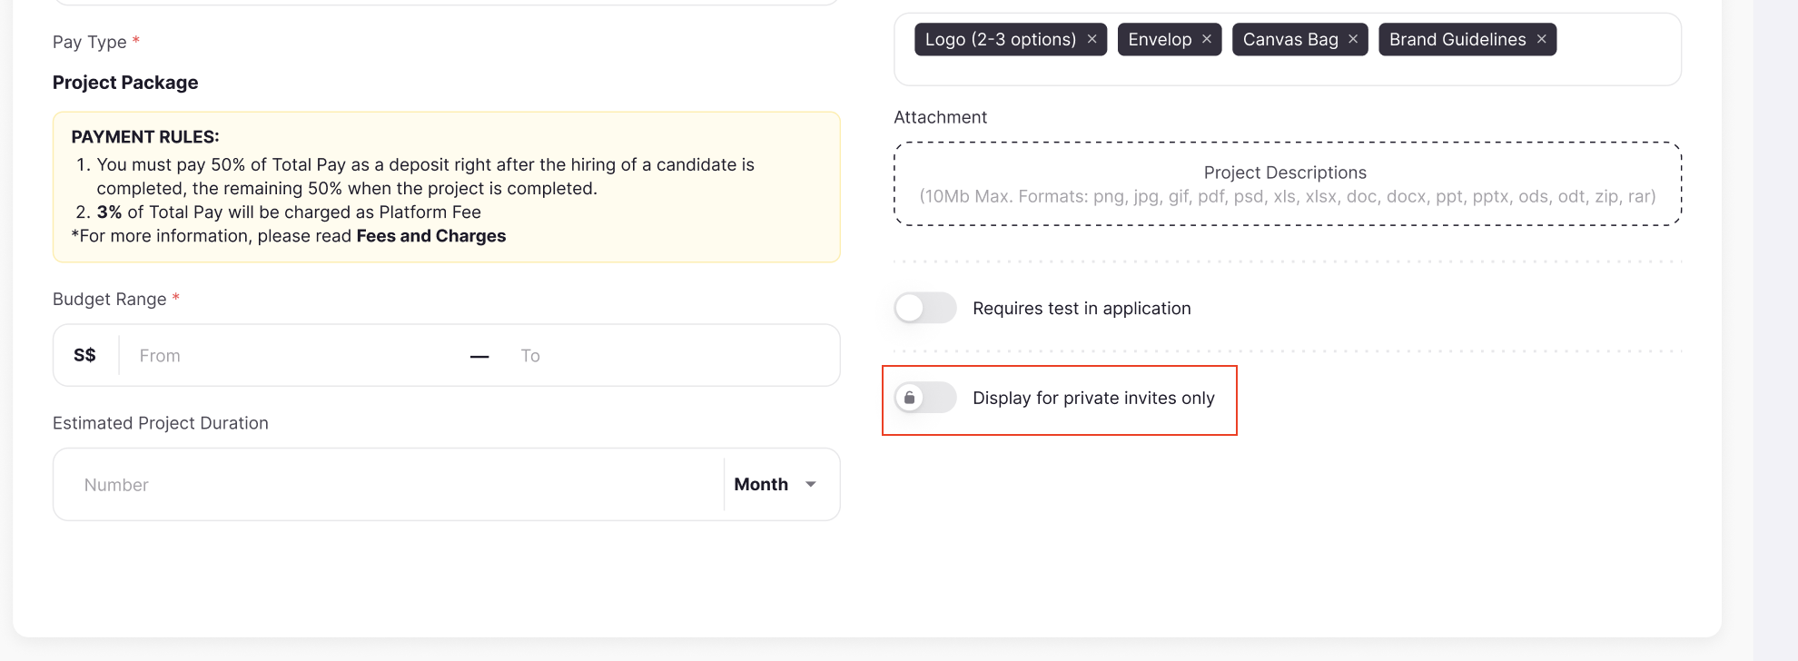Click the Logo (2-3 options) tag label
The width and height of the screenshot is (1798, 661).
(1000, 39)
